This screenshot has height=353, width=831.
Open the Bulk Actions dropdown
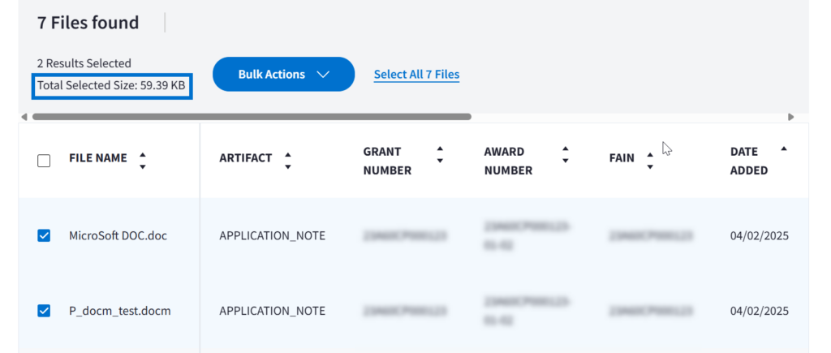[x=283, y=74]
